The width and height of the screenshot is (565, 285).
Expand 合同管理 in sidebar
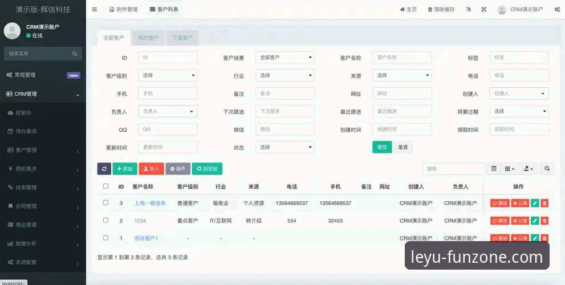pyautogui.click(x=43, y=206)
